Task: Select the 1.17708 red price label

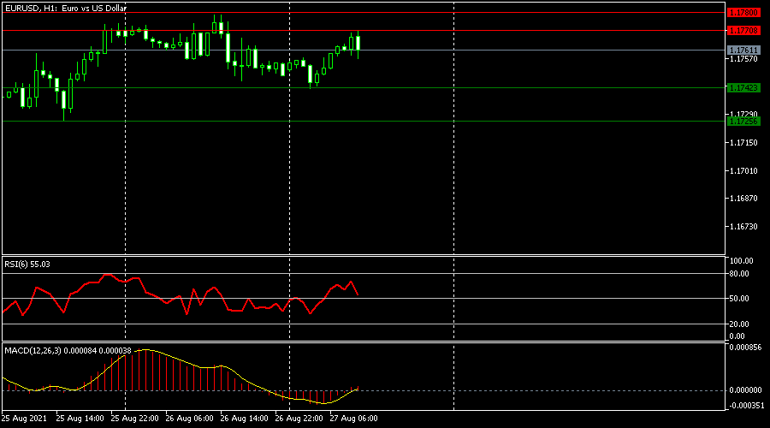Action: [743, 31]
